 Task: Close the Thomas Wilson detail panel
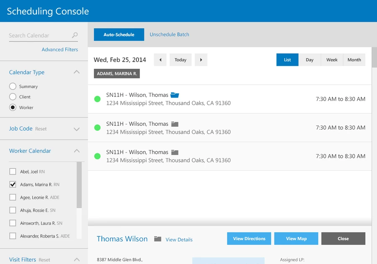tap(343, 238)
